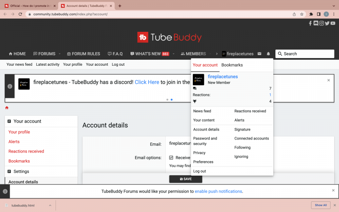The image size is (339, 212).
Task: Click the TubeBuddy logo
Action: tap(169, 37)
